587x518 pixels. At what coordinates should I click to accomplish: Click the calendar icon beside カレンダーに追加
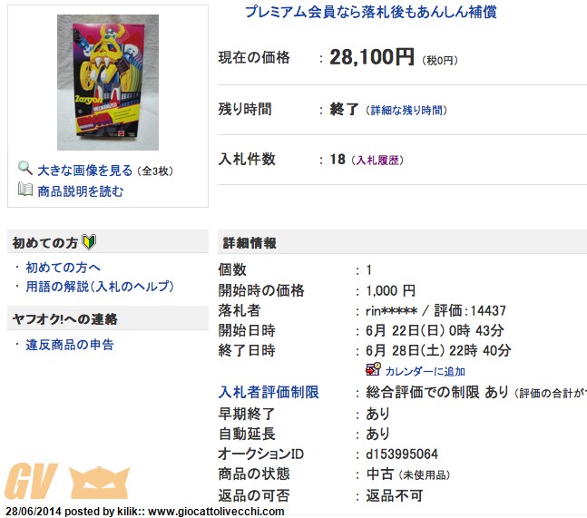coord(373,369)
